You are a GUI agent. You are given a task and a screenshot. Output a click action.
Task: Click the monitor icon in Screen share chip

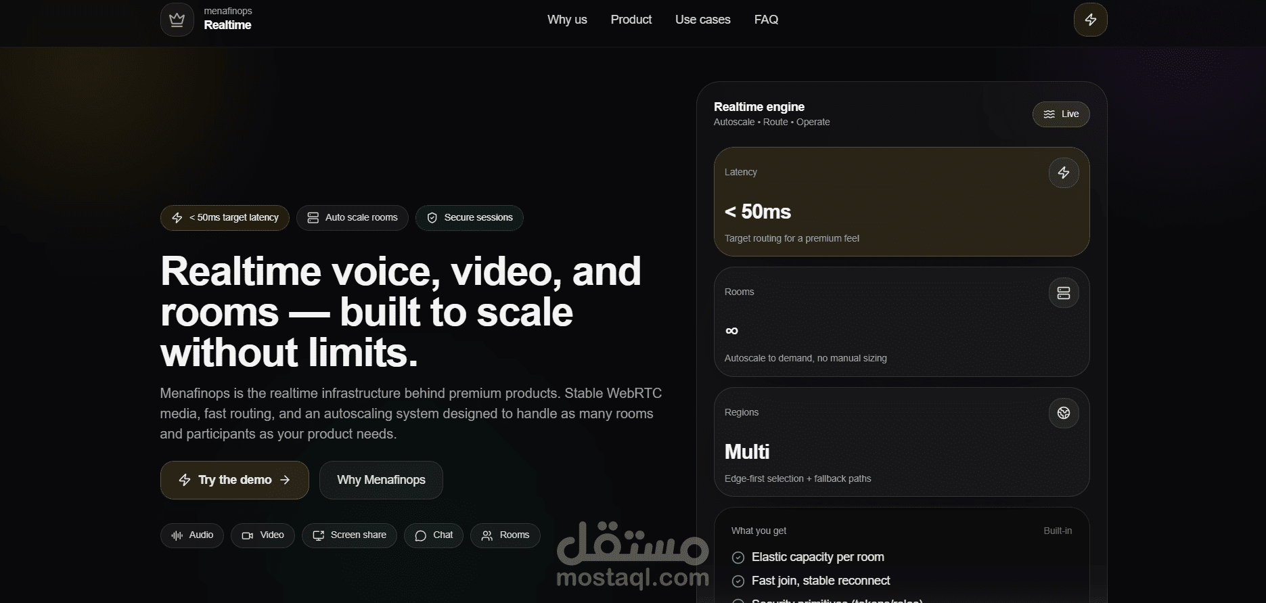click(x=318, y=535)
